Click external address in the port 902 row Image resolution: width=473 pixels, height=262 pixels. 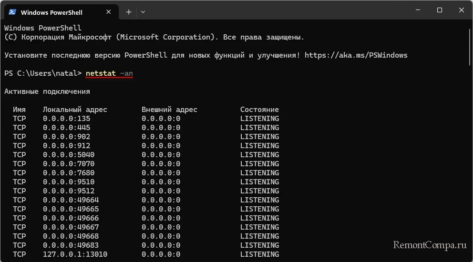tap(161, 137)
